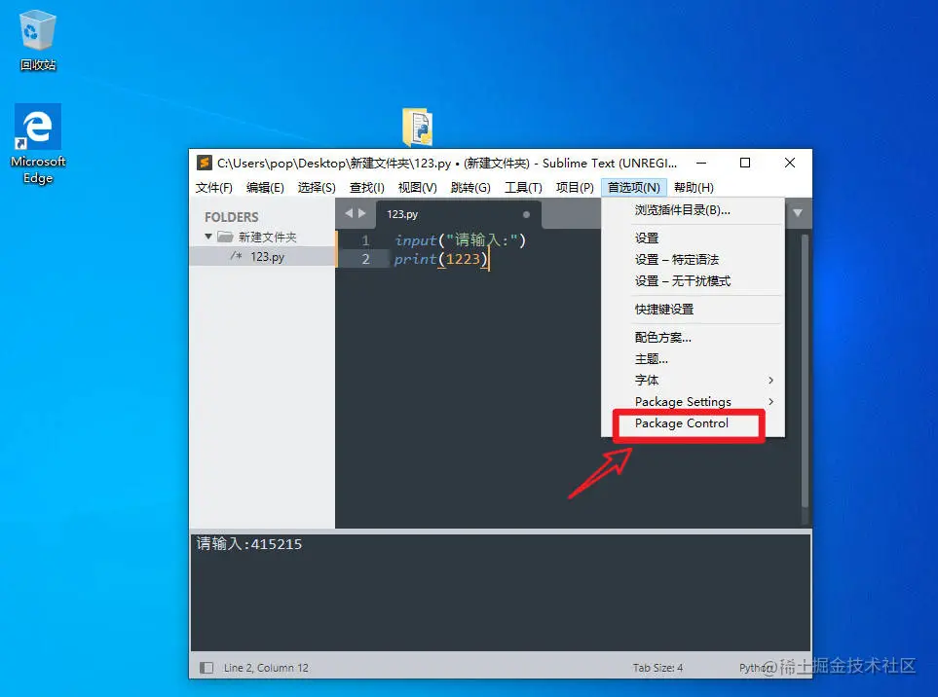
Task: Choose 浏览插件目录(B)... menu entry
Action: [x=694, y=210]
